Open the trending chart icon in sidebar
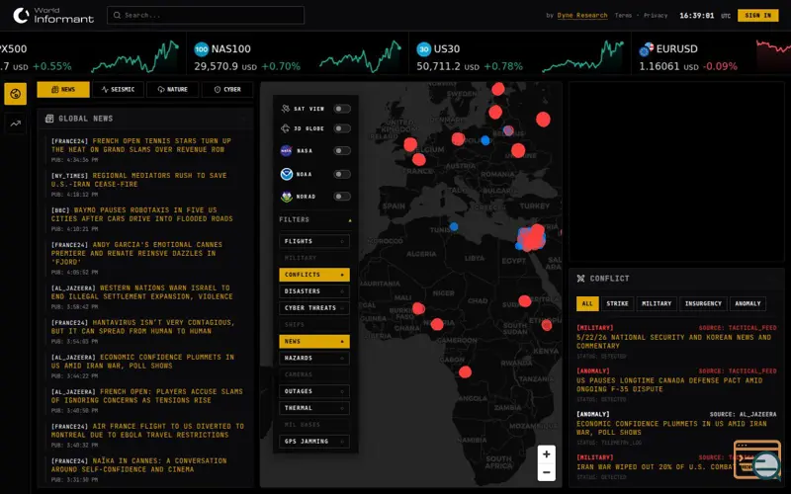791x494 pixels. pyautogui.click(x=16, y=123)
